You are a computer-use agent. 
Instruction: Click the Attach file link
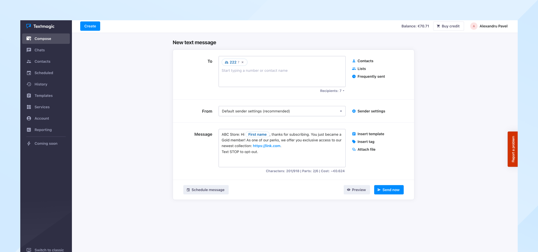366,150
